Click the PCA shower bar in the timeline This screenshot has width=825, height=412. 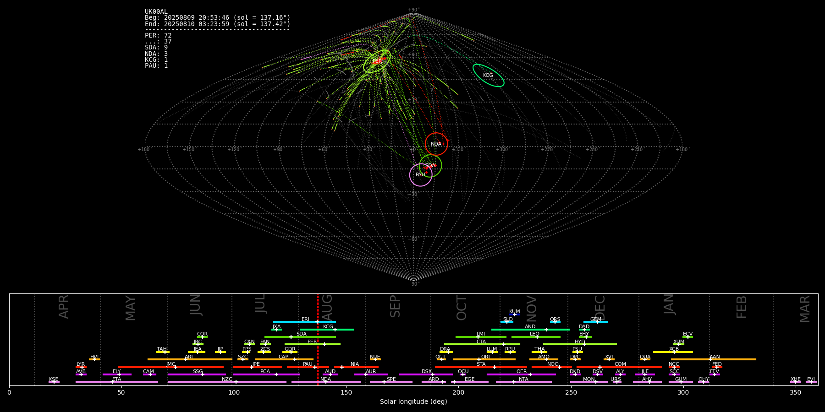(266, 374)
